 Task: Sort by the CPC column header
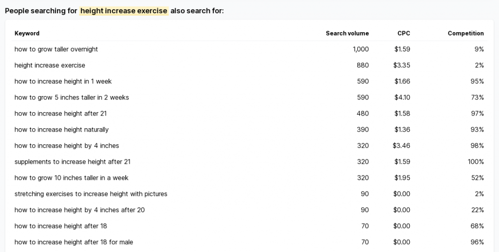(403, 33)
